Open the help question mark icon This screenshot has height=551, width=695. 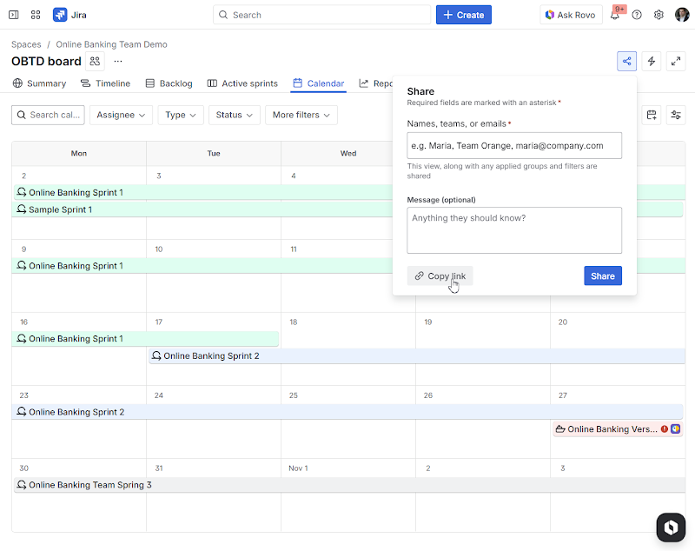(x=636, y=15)
